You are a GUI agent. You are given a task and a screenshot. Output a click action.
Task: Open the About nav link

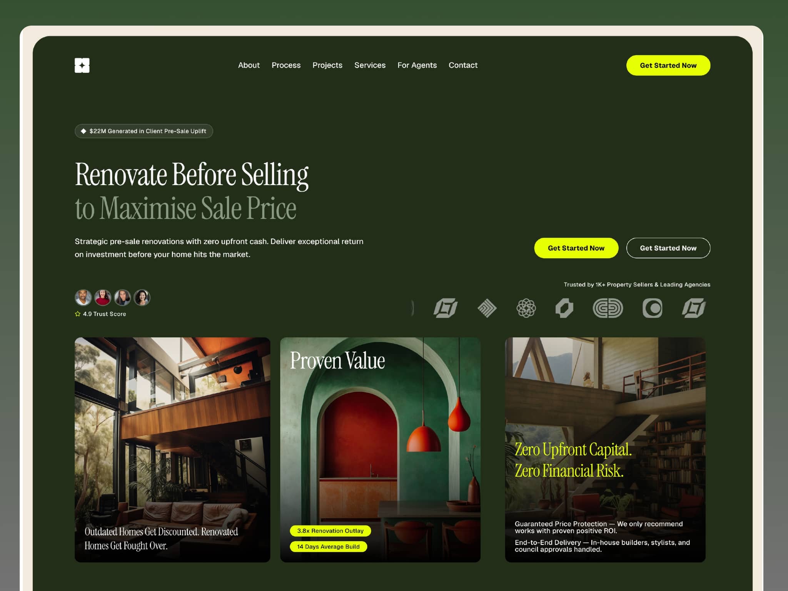click(249, 65)
